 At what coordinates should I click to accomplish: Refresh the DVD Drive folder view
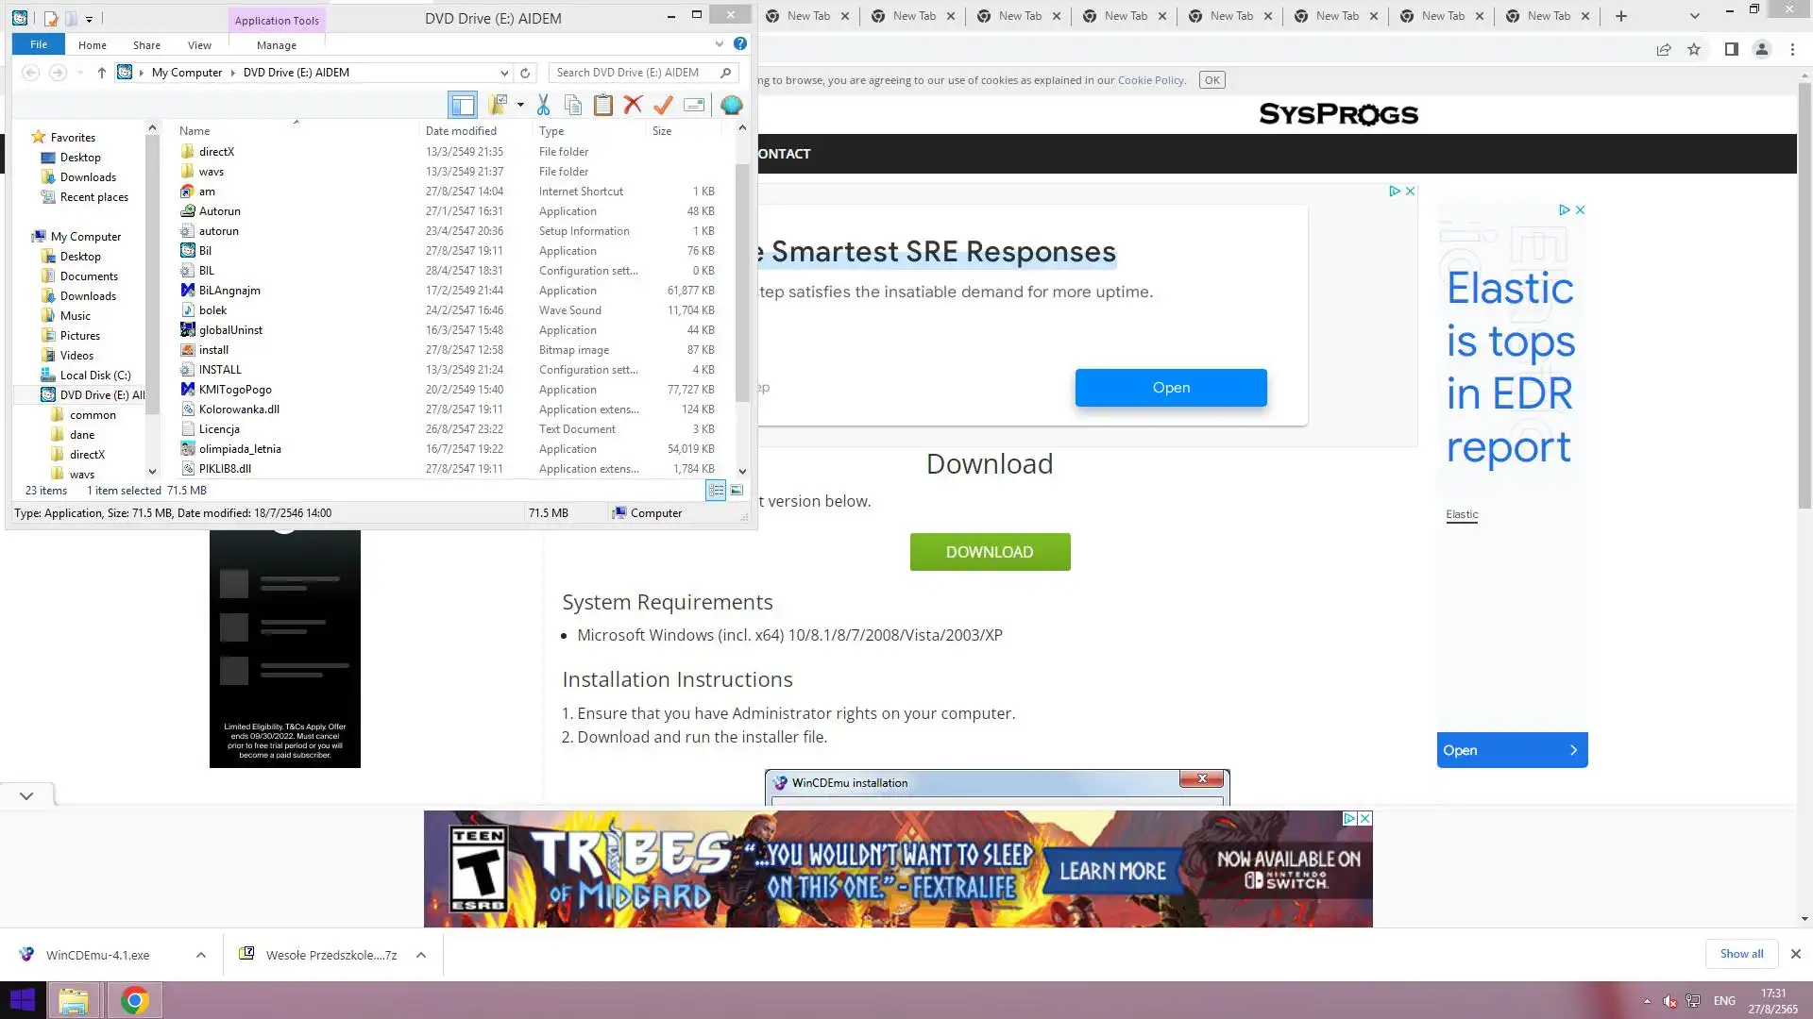[x=525, y=73]
